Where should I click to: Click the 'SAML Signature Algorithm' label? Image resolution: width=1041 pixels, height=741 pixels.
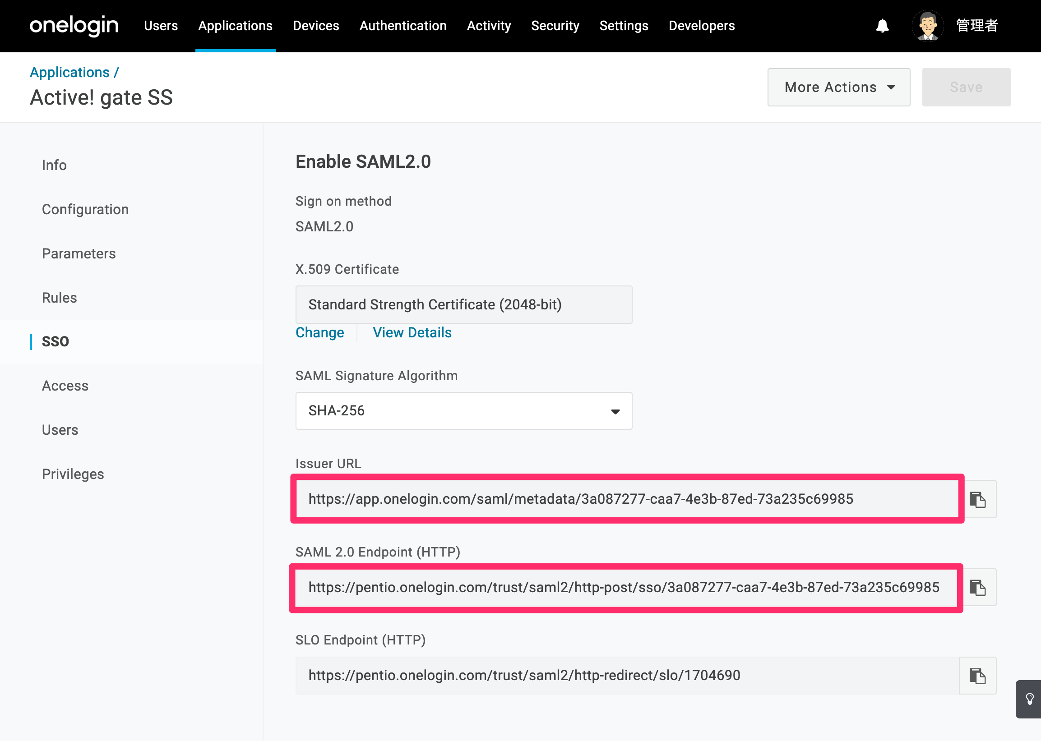pos(376,376)
